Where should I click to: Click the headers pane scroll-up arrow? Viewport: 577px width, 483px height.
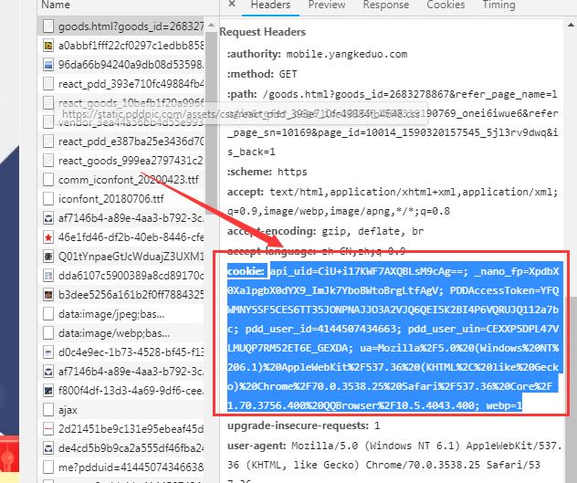point(571,25)
